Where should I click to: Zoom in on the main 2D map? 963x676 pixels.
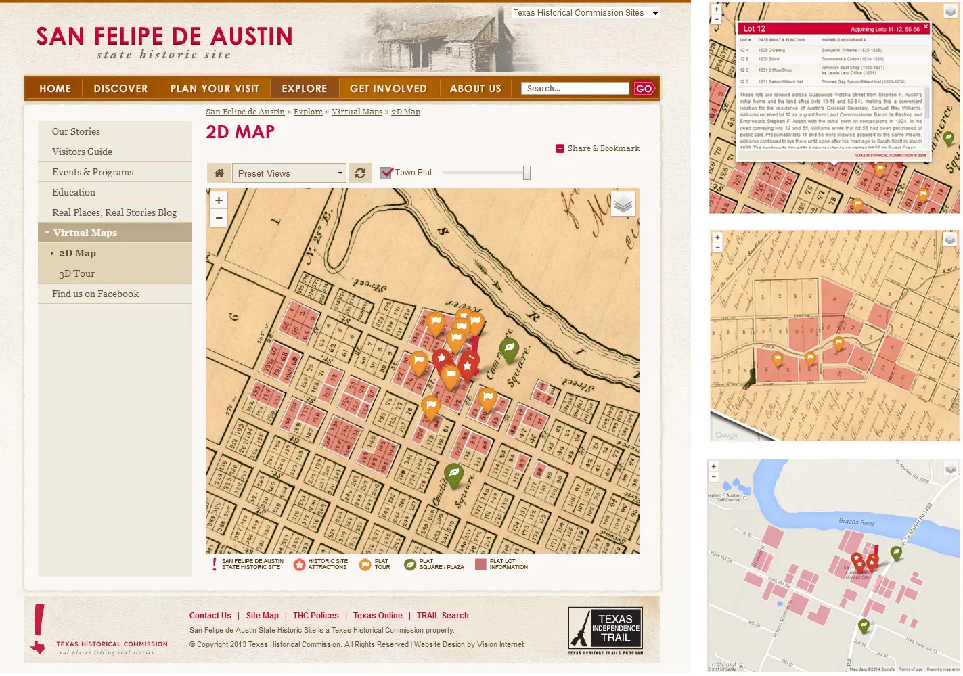(219, 200)
